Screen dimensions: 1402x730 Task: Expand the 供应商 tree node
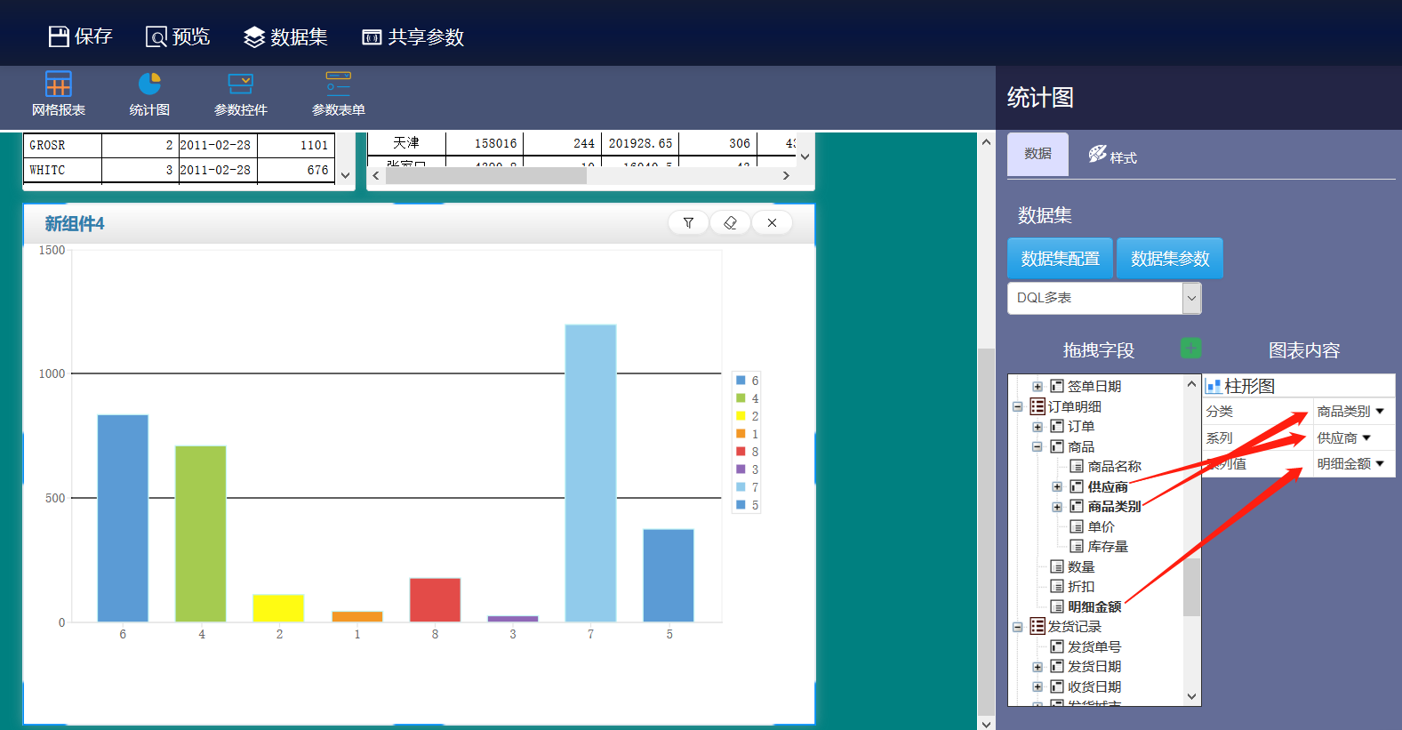(1057, 486)
